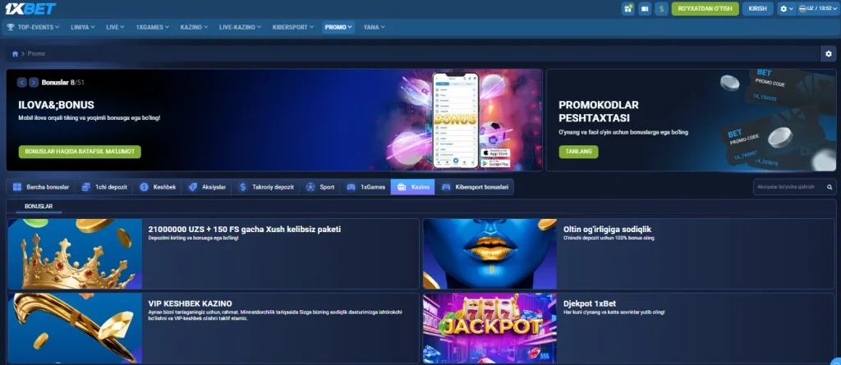The height and width of the screenshot is (365, 841).
Task: Click the KIRISH login button
Action: pyautogui.click(x=758, y=8)
